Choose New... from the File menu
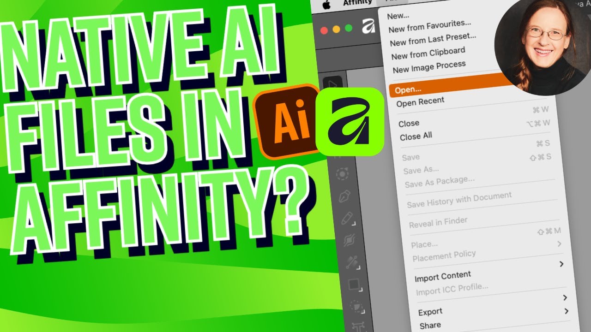The width and height of the screenshot is (591, 332). [x=398, y=16]
